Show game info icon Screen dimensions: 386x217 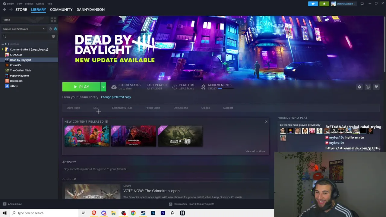pos(368,87)
